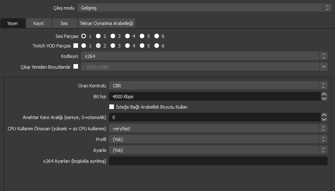The image size is (335, 191).
Task: Enable the Twitch VOD Parçası checkbox
Action: [x=76, y=46]
